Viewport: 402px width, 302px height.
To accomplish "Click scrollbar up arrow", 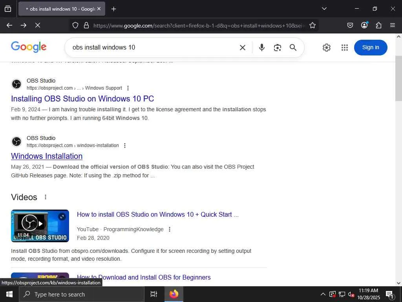I will click(x=398, y=37).
